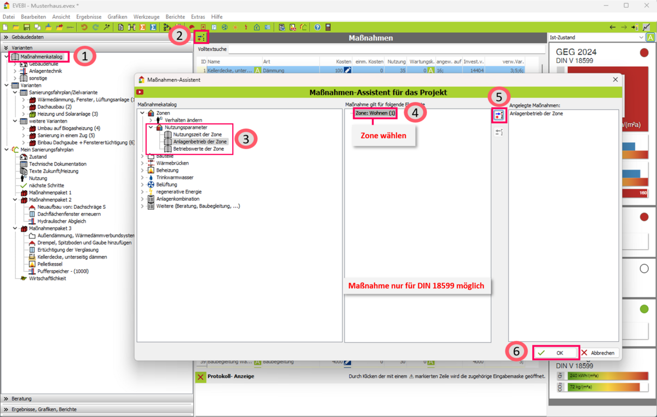Screen dimensions: 657x417
Task: Click the Undo arrow in the toolbar
Action: pos(84,27)
